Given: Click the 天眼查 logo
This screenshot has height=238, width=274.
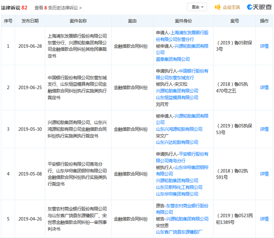Looking at the screenshot, I should 259,7.
